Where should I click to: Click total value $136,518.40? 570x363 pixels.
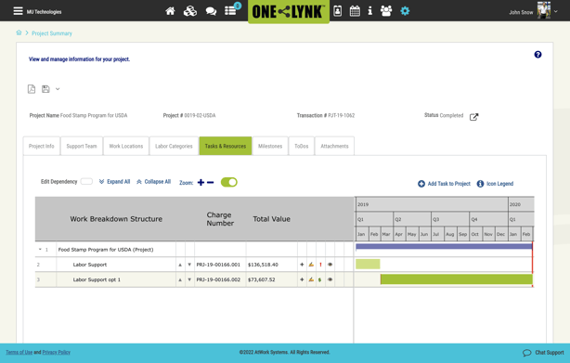pos(263,265)
